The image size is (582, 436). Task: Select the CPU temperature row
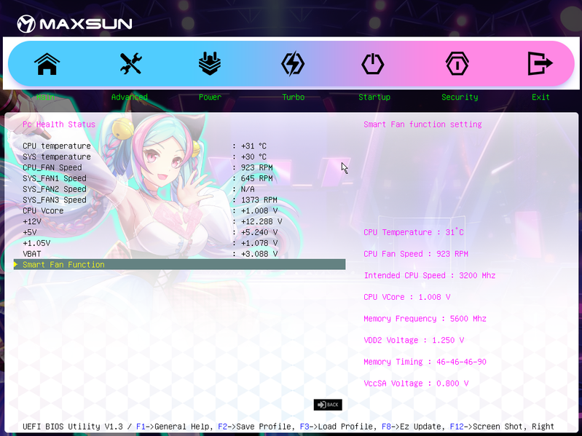180,146
